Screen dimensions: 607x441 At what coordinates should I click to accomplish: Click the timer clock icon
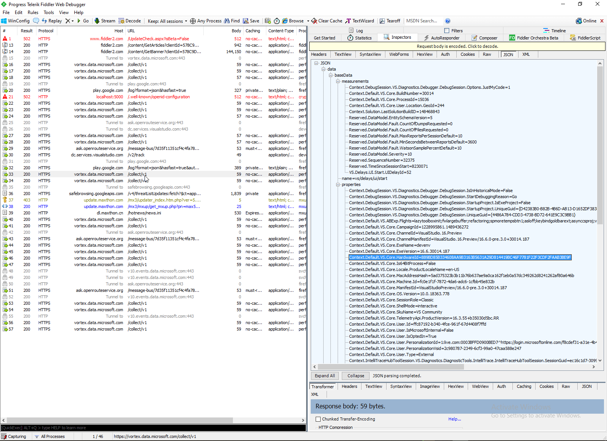tap(277, 21)
